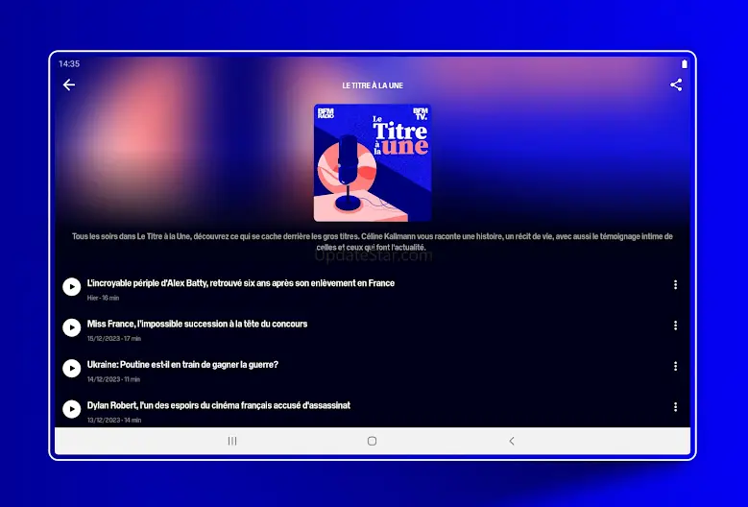Tap the battery icon in status bar
The height and width of the screenshot is (507, 748).
pyautogui.click(x=684, y=64)
